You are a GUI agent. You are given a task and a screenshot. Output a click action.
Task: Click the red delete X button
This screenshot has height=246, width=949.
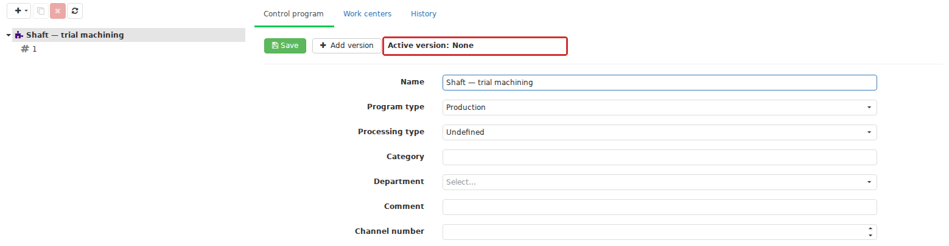pyautogui.click(x=58, y=11)
